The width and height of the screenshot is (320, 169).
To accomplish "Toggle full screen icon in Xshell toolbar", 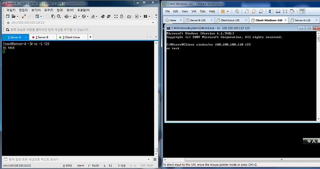I will 116,16.
